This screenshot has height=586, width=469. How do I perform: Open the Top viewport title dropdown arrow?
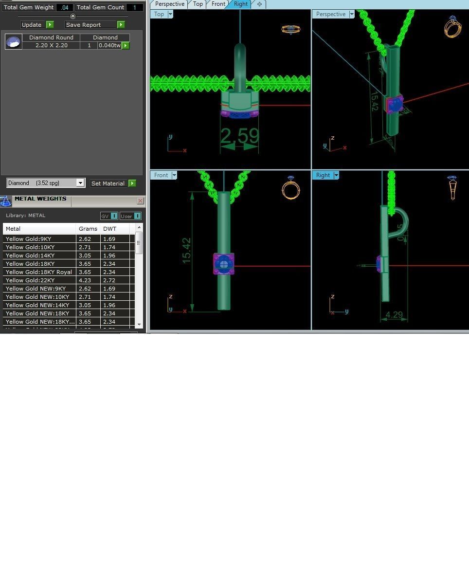(x=170, y=14)
